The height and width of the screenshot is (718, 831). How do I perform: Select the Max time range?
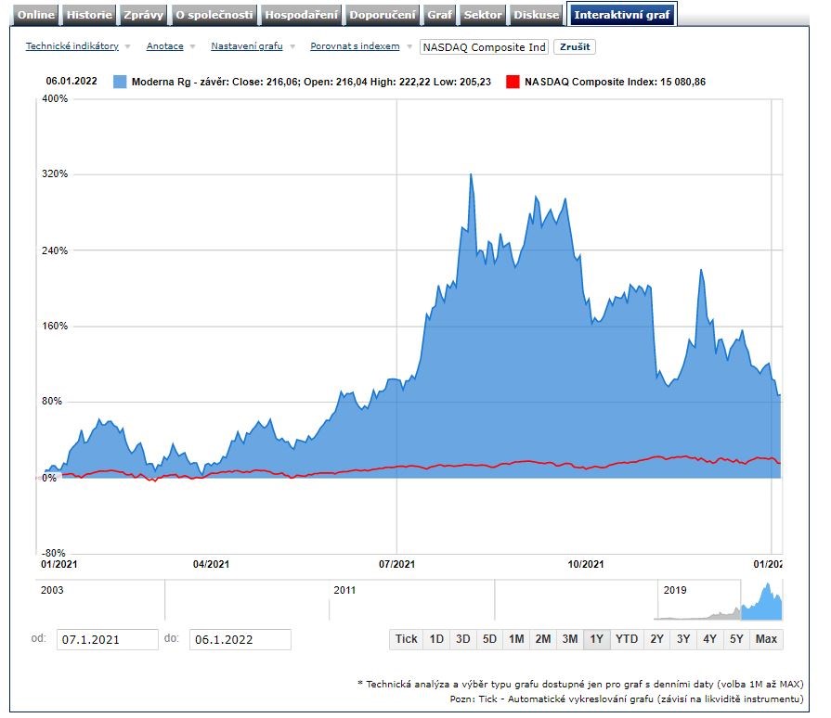tap(766, 639)
